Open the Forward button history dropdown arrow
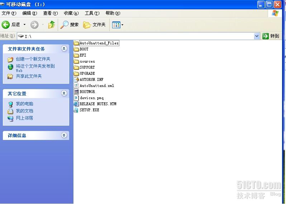The image size is (286, 204). tap(43, 25)
